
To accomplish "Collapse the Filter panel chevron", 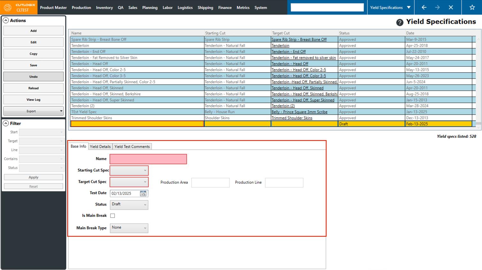I will (x=6, y=123).
